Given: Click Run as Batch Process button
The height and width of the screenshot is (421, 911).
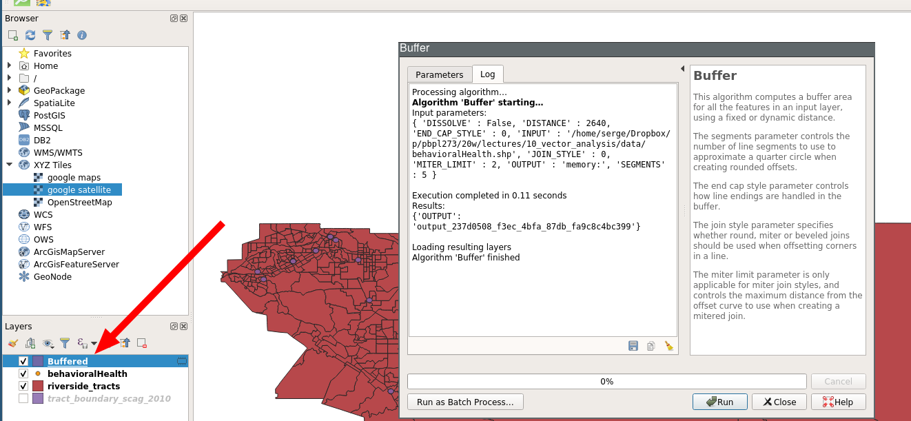Looking at the screenshot, I should (465, 402).
